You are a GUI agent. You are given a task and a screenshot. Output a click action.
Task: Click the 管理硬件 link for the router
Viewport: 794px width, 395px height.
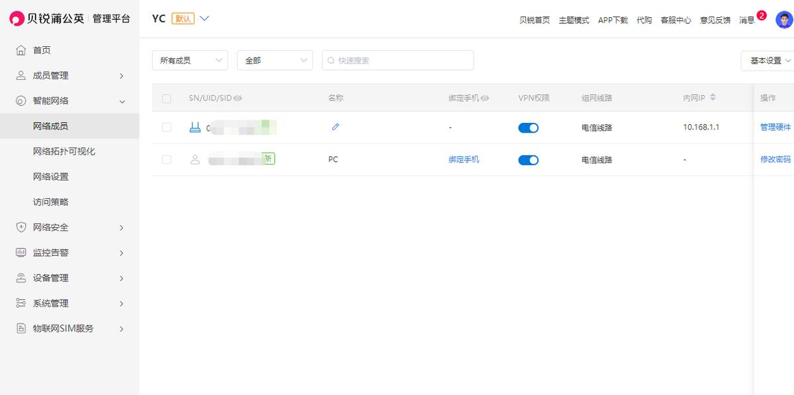tap(775, 127)
